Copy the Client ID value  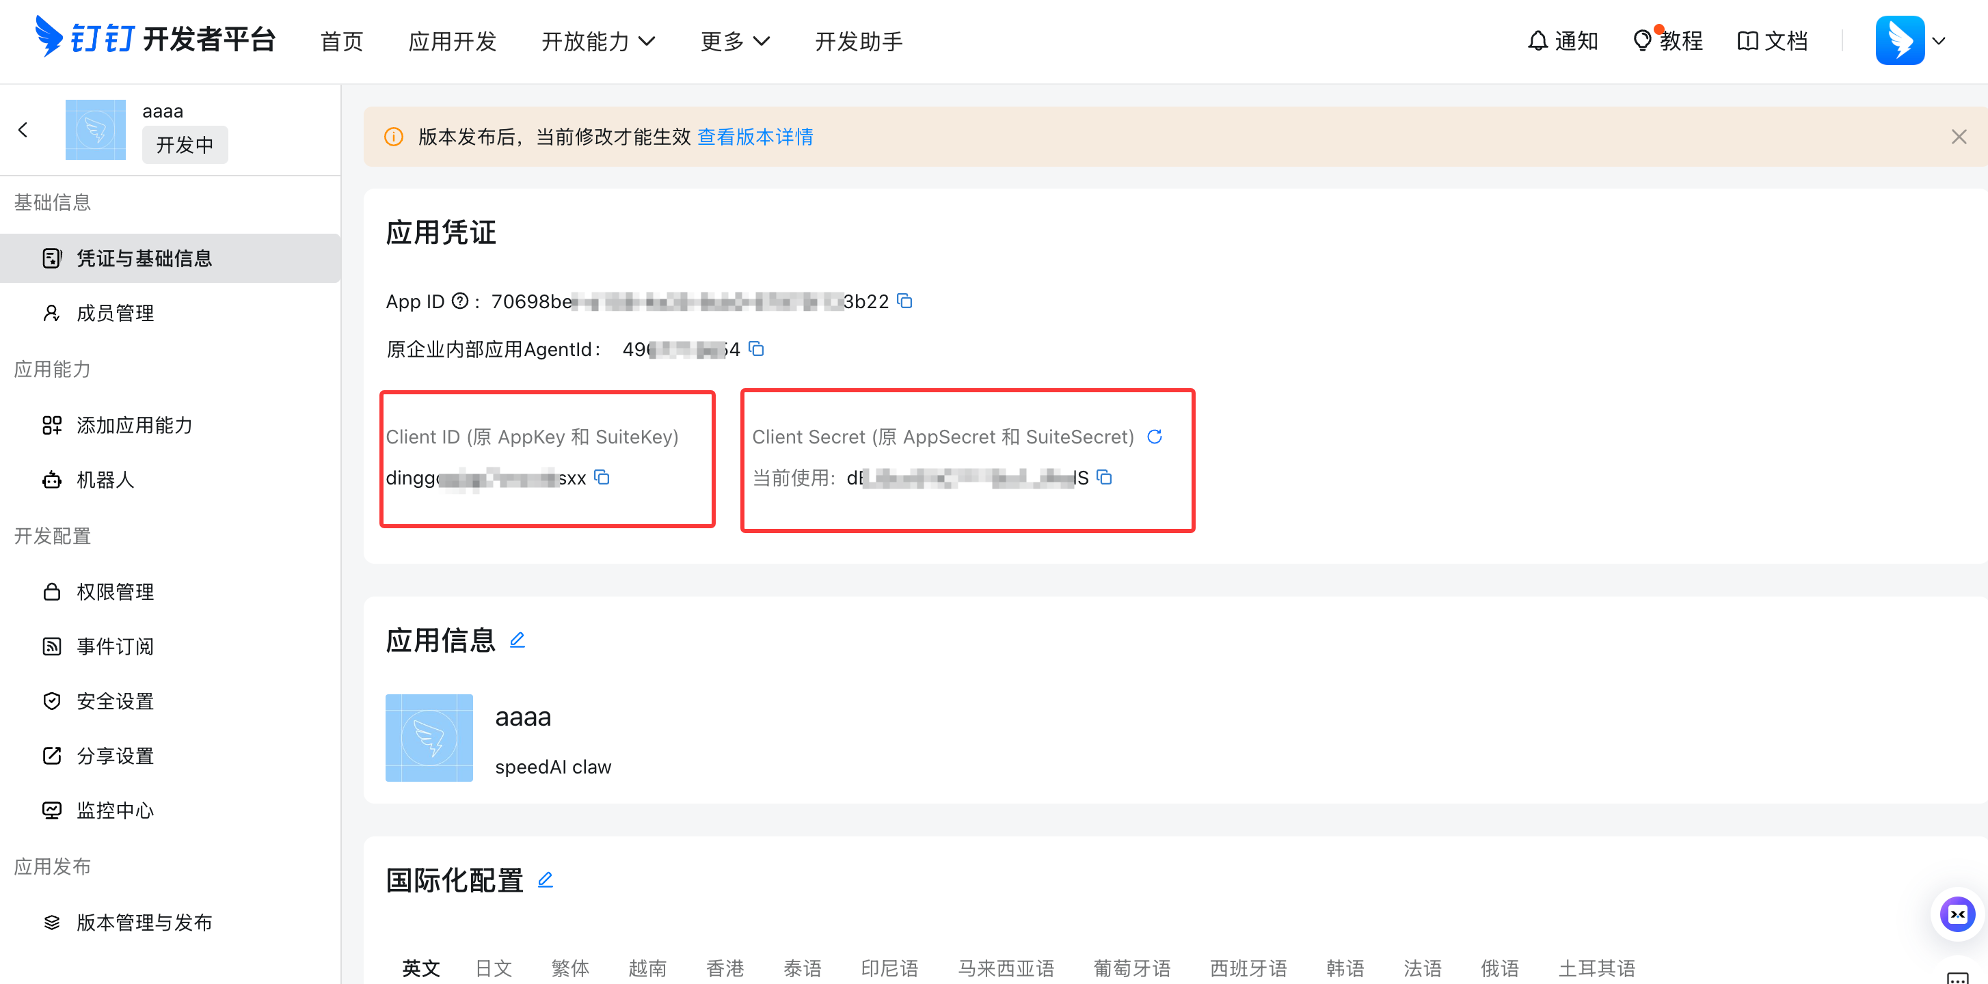pos(602,478)
